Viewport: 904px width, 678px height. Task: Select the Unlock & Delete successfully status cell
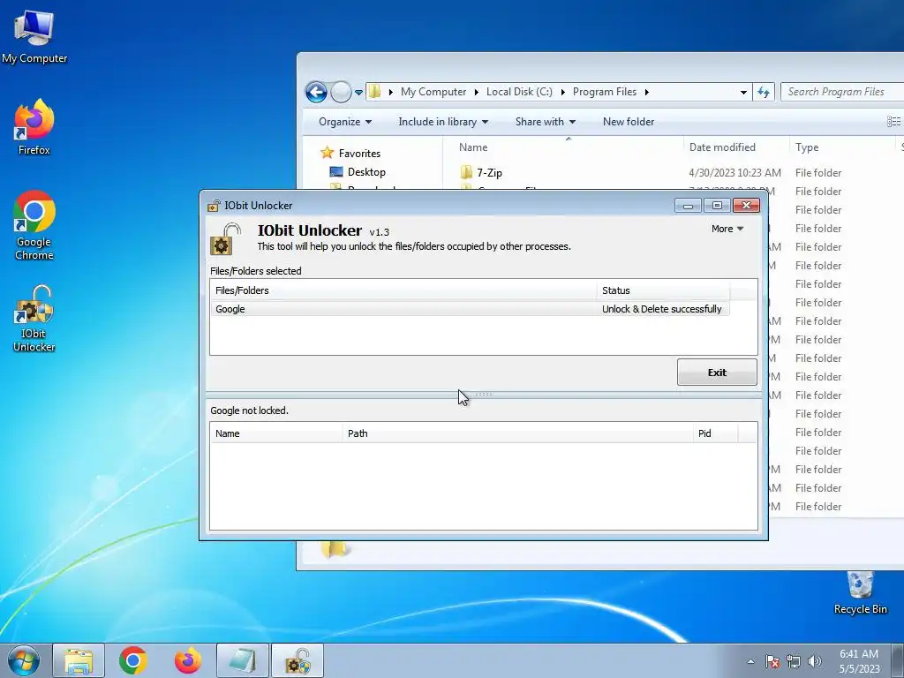pos(662,309)
